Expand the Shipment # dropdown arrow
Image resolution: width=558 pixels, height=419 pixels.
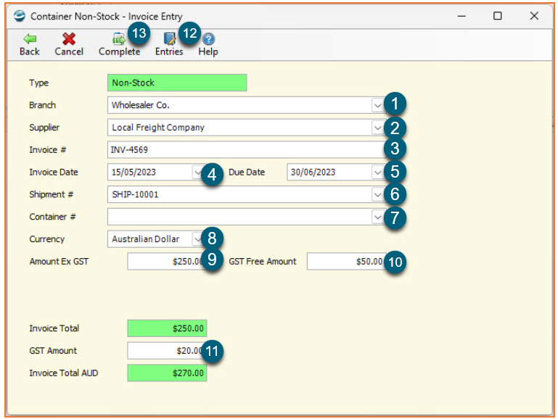pyautogui.click(x=377, y=195)
